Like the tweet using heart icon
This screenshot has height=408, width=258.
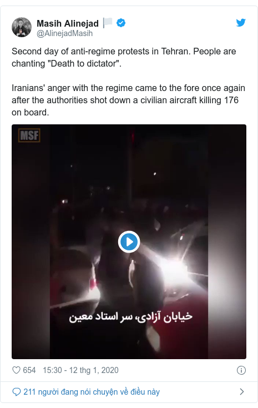click(x=17, y=370)
